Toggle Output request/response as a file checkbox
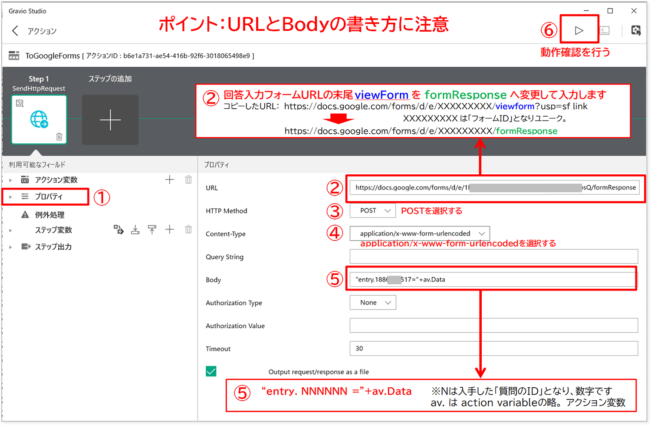The width and height of the screenshot is (651, 425). pyautogui.click(x=211, y=371)
